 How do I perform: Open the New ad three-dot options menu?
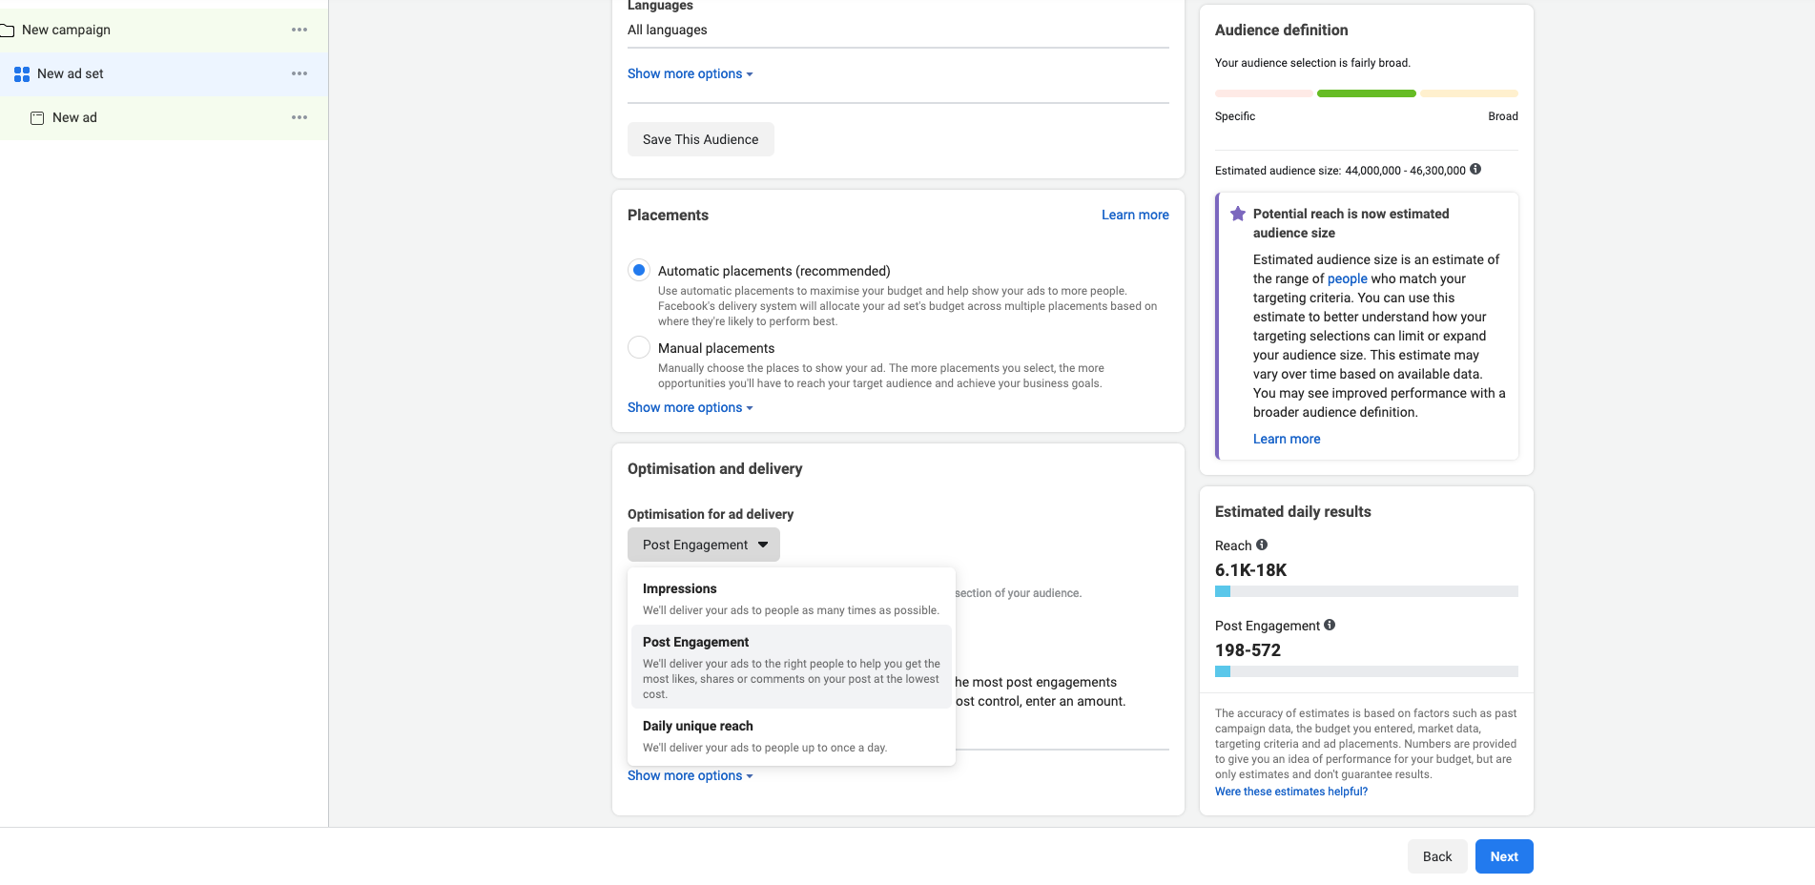(299, 117)
